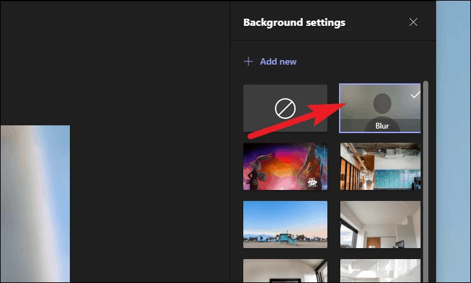Choose the office with teal lockers background
The width and height of the screenshot is (471, 283).
[380, 166]
